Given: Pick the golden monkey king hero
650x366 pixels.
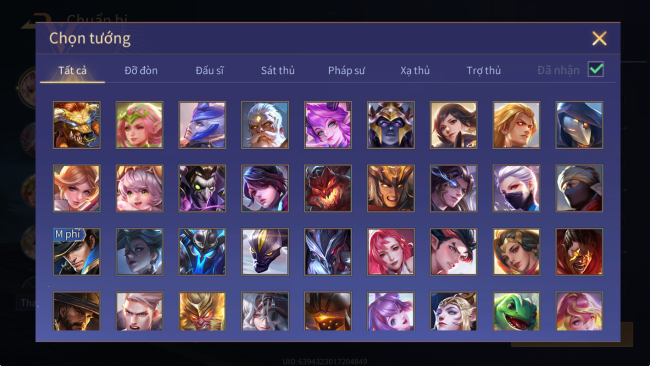Looking at the screenshot, I should point(202,311).
